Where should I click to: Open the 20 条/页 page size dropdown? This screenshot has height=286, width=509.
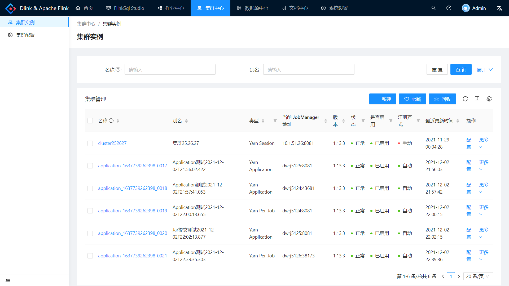(x=478, y=276)
